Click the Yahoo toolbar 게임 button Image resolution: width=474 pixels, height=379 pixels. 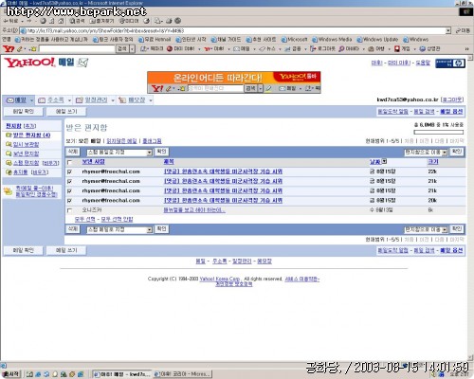[403, 49]
